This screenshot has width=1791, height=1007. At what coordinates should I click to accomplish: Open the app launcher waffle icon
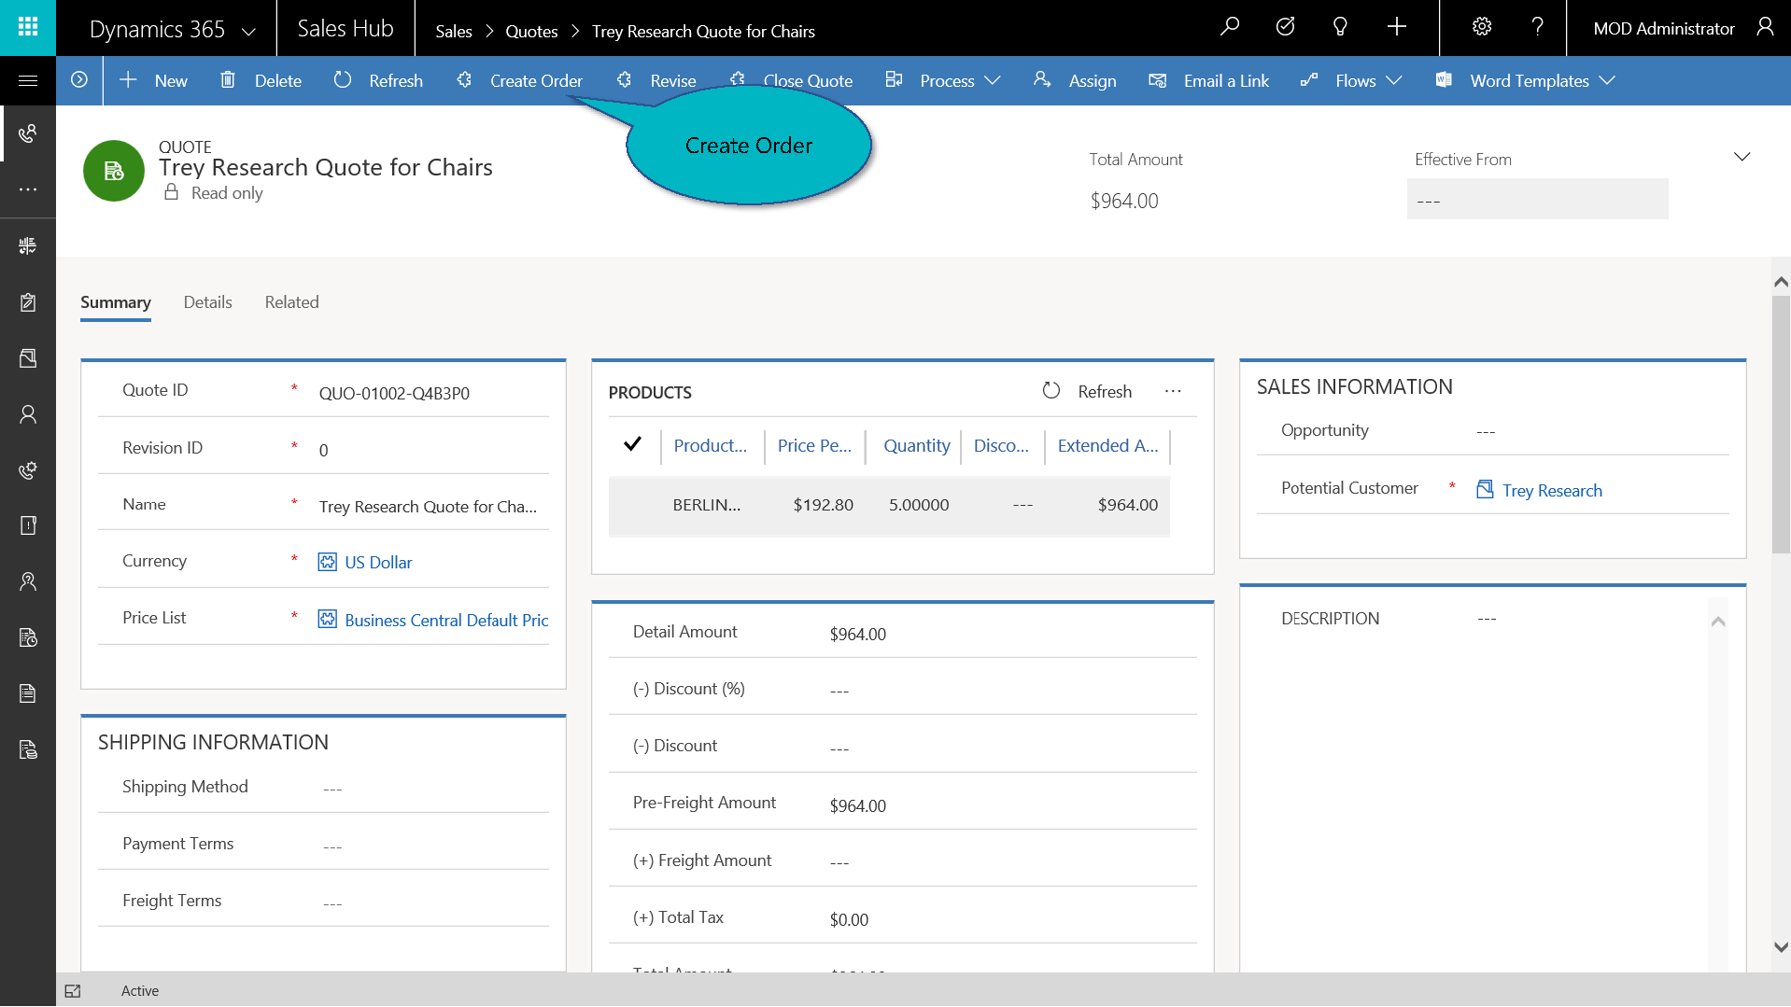click(x=28, y=27)
